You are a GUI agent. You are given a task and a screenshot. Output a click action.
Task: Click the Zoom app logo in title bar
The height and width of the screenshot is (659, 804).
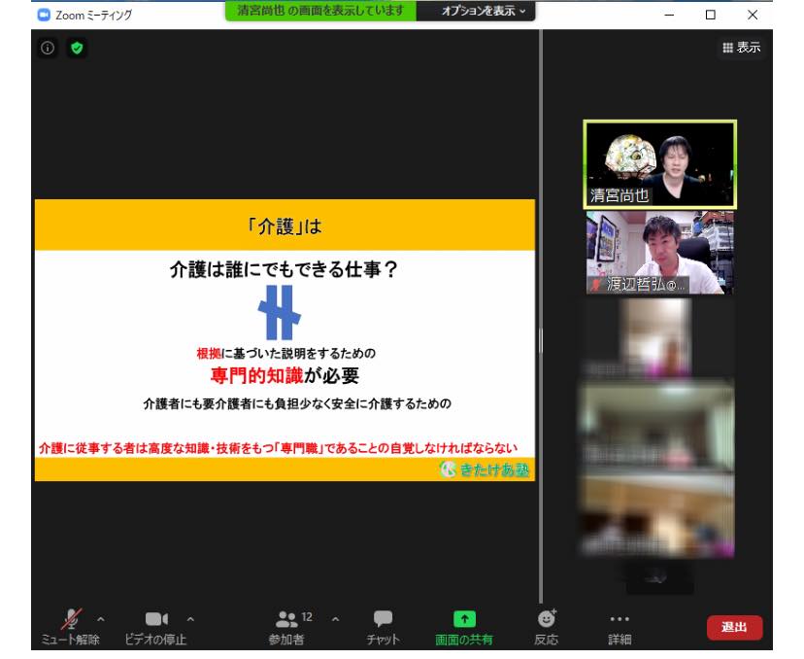(42, 15)
